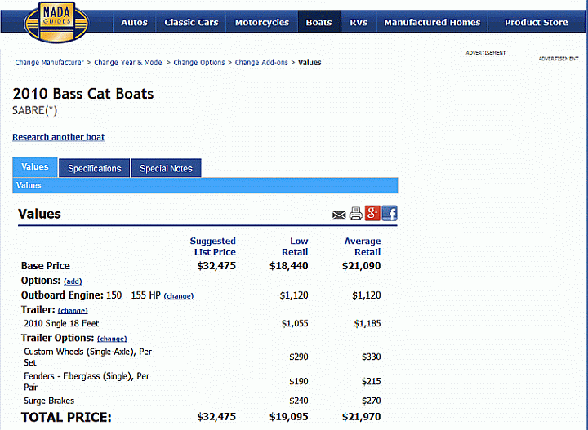
Task: Select the Values tab
Action: coord(35,167)
